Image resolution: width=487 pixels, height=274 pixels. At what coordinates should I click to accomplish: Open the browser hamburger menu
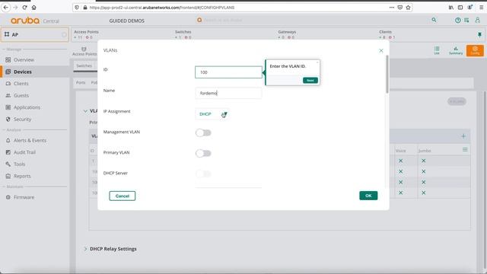[481, 8]
